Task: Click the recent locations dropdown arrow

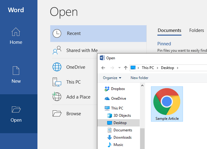Action: coord(119,68)
